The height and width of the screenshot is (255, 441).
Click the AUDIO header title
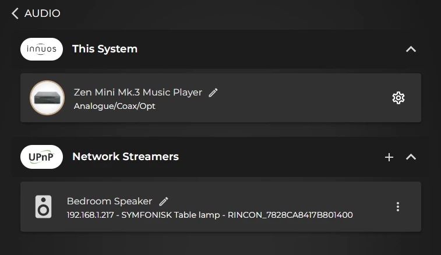(x=42, y=13)
